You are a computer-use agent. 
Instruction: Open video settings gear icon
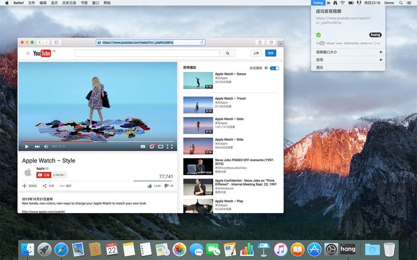tap(152, 147)
